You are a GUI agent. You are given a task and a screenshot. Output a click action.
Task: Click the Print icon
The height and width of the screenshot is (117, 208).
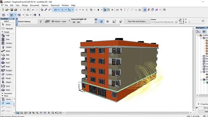[x=16, y=10]
